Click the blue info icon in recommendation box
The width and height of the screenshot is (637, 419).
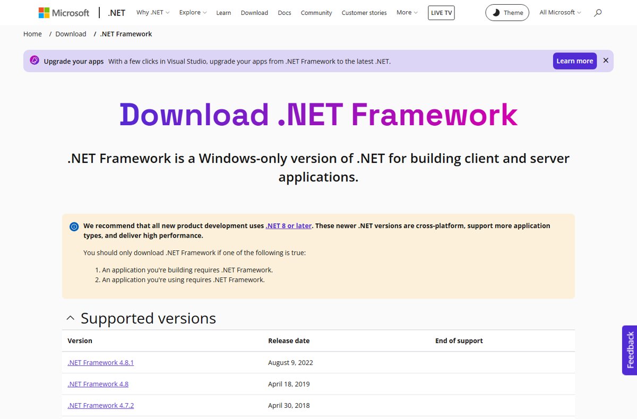74,226
